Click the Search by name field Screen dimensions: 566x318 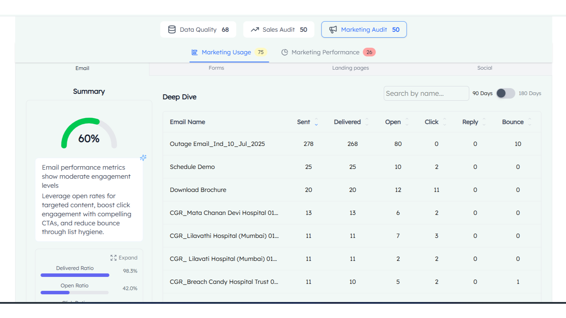(426, 93)
